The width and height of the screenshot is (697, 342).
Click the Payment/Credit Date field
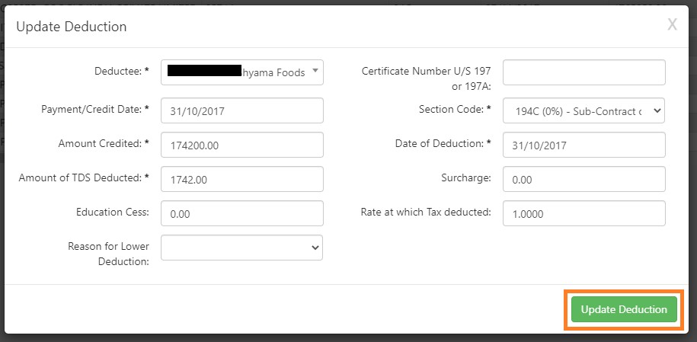(x=241, y=110)
